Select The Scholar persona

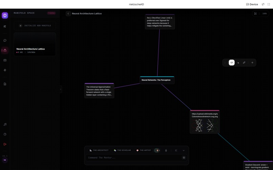[x=122, y=150]
